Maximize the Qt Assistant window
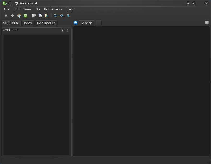Screen dimensions: 211x164 click(x=194, y=3)
